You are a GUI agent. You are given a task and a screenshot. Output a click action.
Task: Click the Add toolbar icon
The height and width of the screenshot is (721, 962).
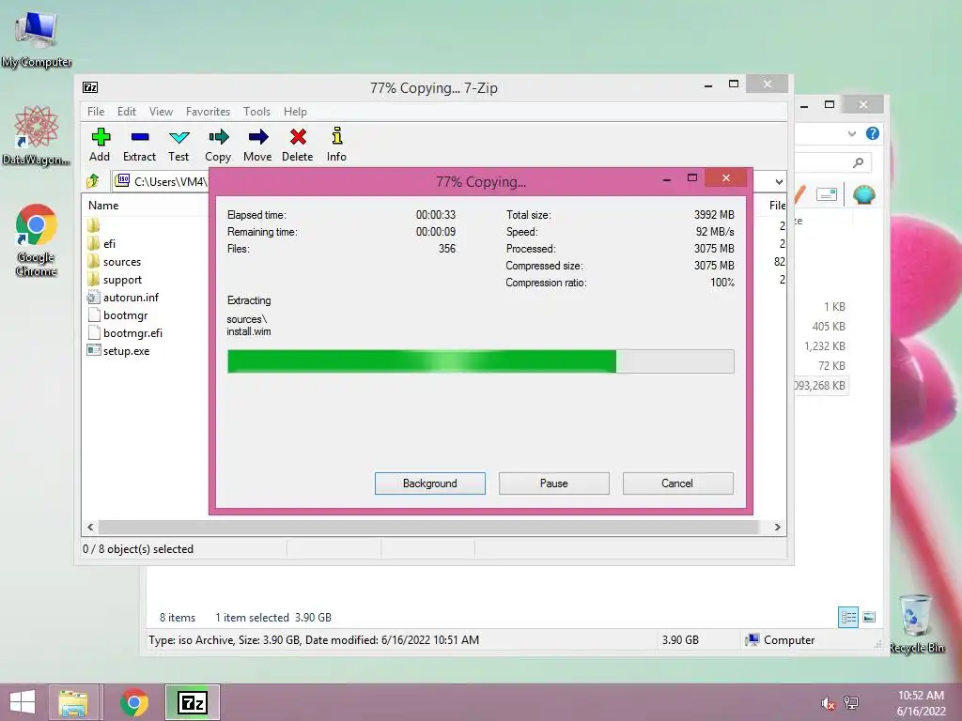click(x=100, y=145)
